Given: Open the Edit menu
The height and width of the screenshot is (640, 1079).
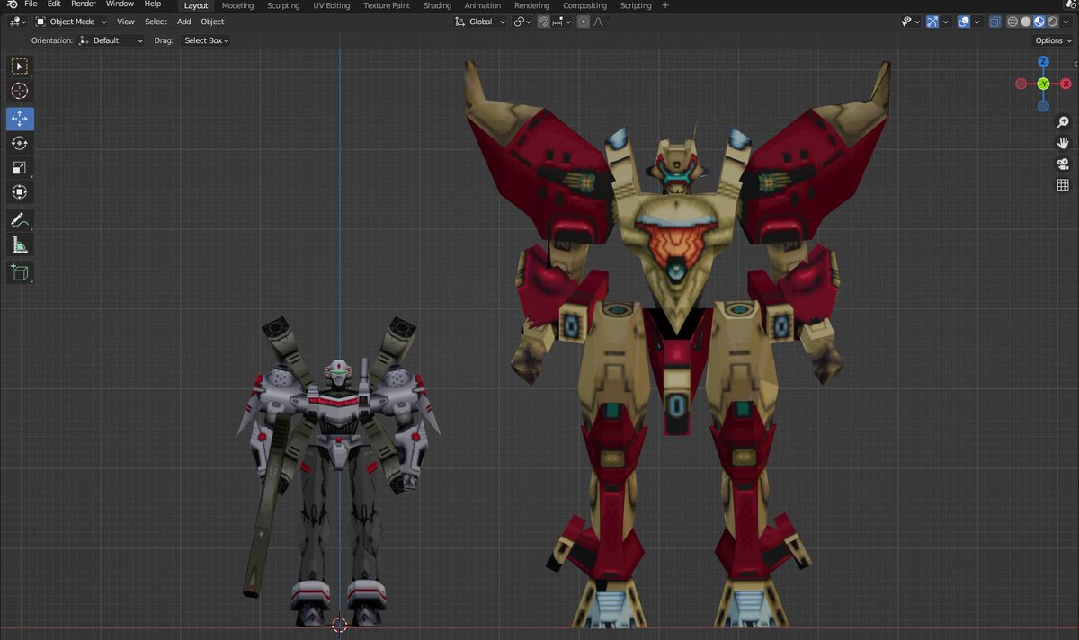Looking at the screenshot, I should coord(54,4).
